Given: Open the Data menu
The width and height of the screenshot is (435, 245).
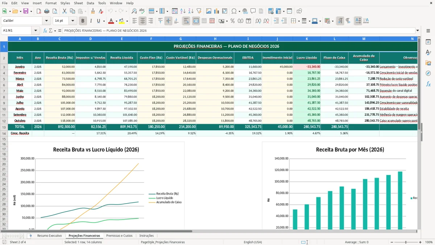Looking at the screenshot, I should 90,3.
